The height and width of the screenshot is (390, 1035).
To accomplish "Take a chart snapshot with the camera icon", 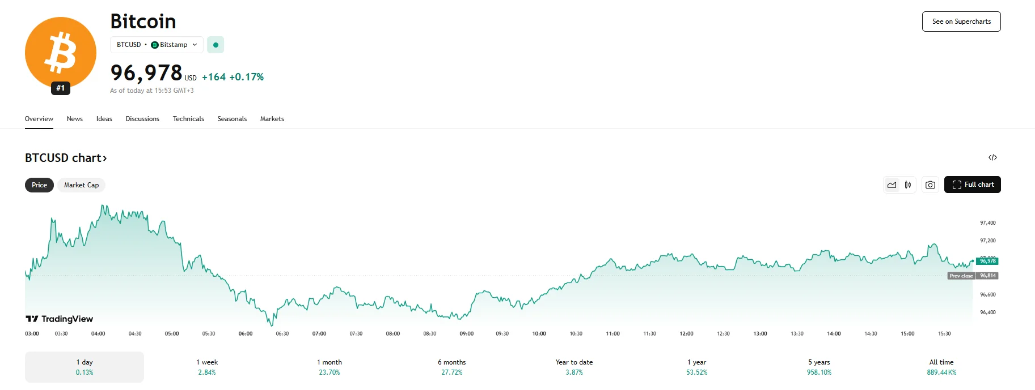I will pos(930,185).
